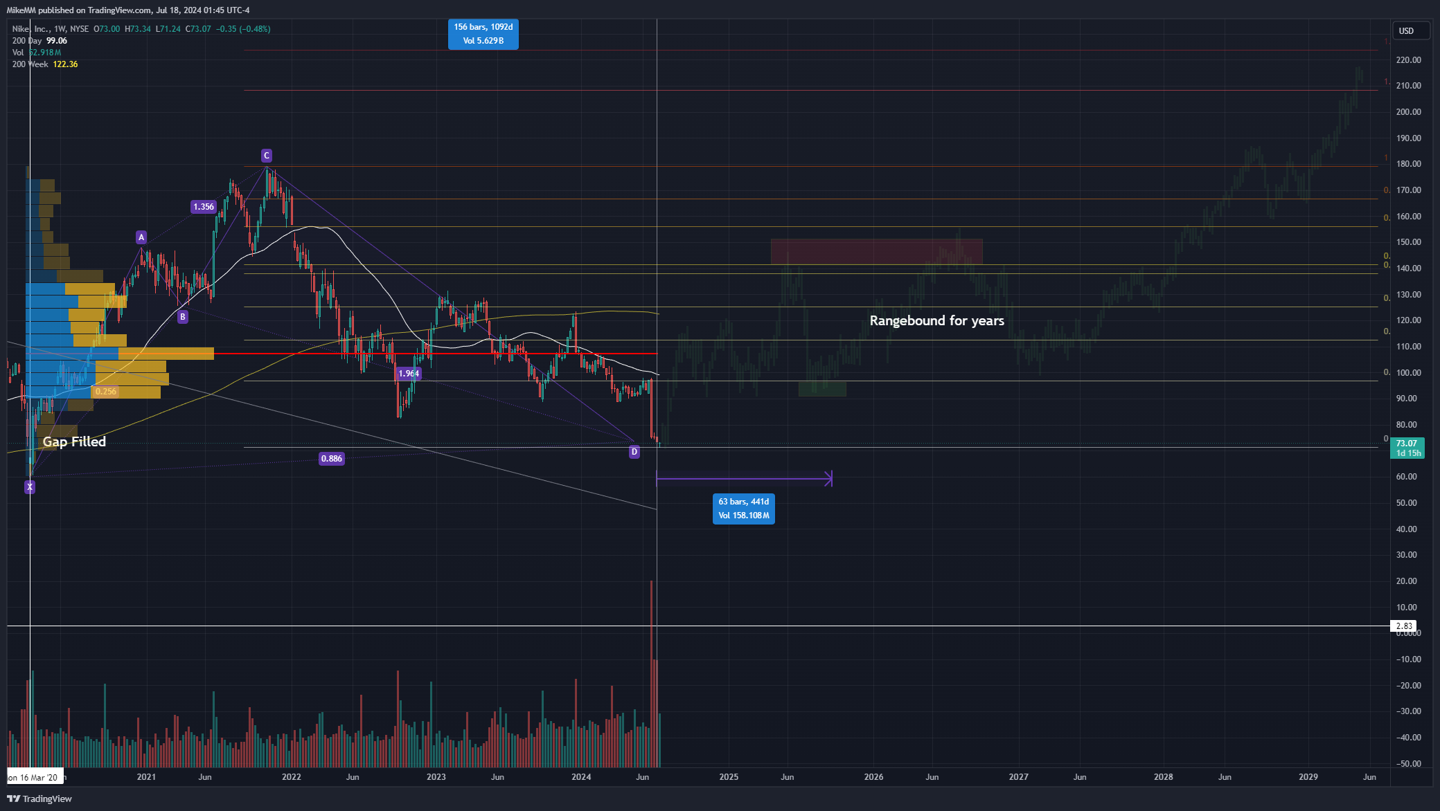Click the 'Mon 16 Mar '20' crosshair date label
The height and width of the screenshot is (811, 1440).
tap(35, 777)
